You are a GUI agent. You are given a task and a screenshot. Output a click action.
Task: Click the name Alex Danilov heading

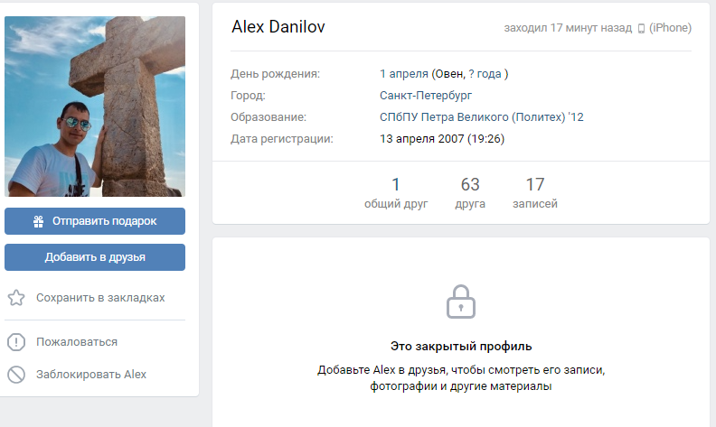point(278,27)
